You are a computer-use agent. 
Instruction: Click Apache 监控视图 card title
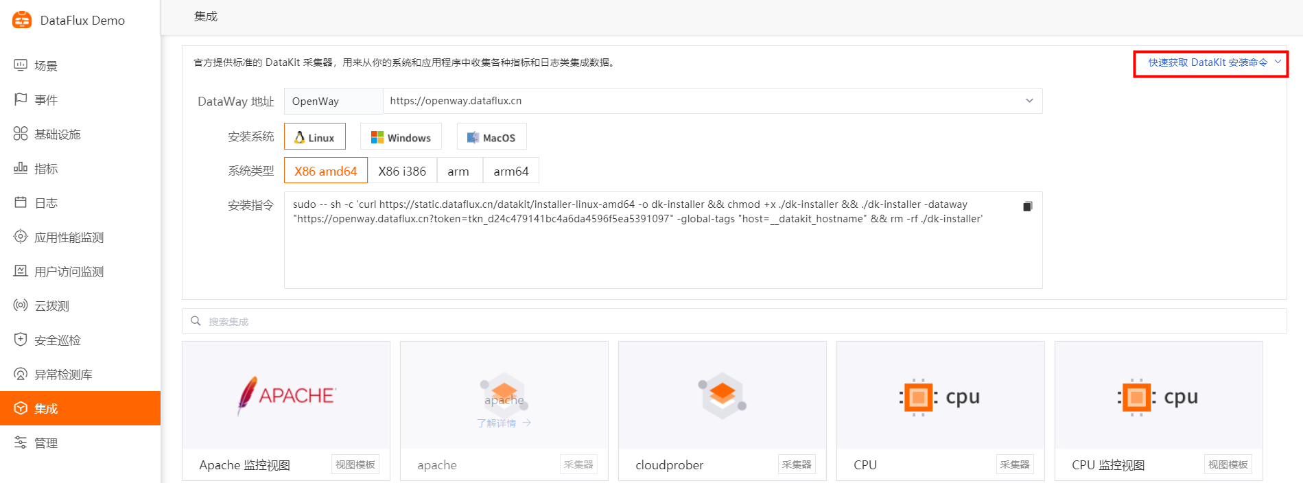tap(245, 465)
